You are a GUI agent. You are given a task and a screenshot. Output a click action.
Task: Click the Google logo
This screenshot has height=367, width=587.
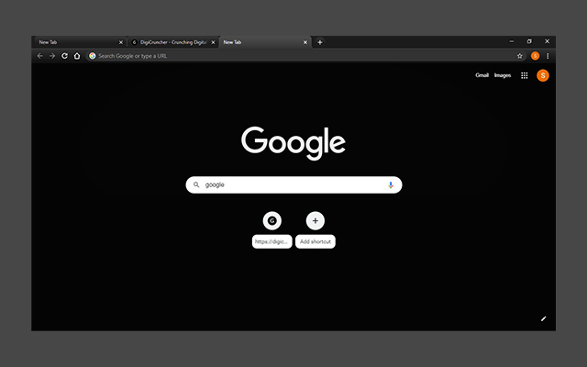tap(293, 143)
